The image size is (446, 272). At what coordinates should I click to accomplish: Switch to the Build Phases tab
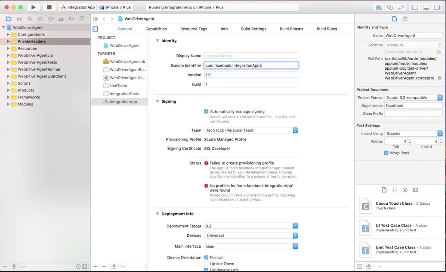(x=291, y=29)
